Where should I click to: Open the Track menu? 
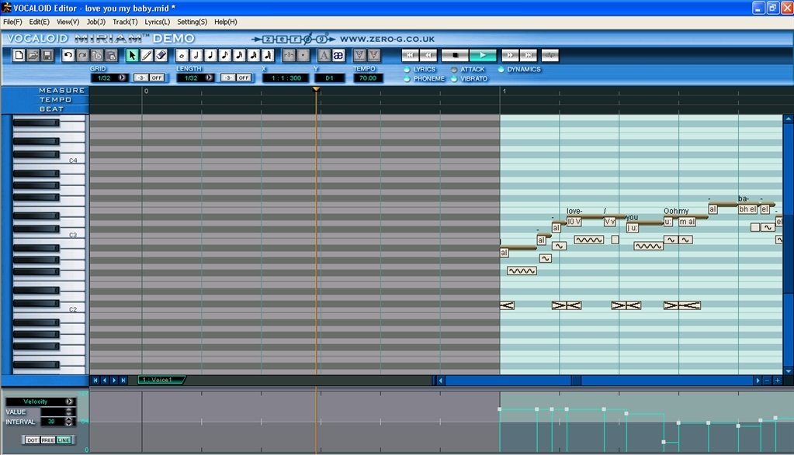coord(125,22)
